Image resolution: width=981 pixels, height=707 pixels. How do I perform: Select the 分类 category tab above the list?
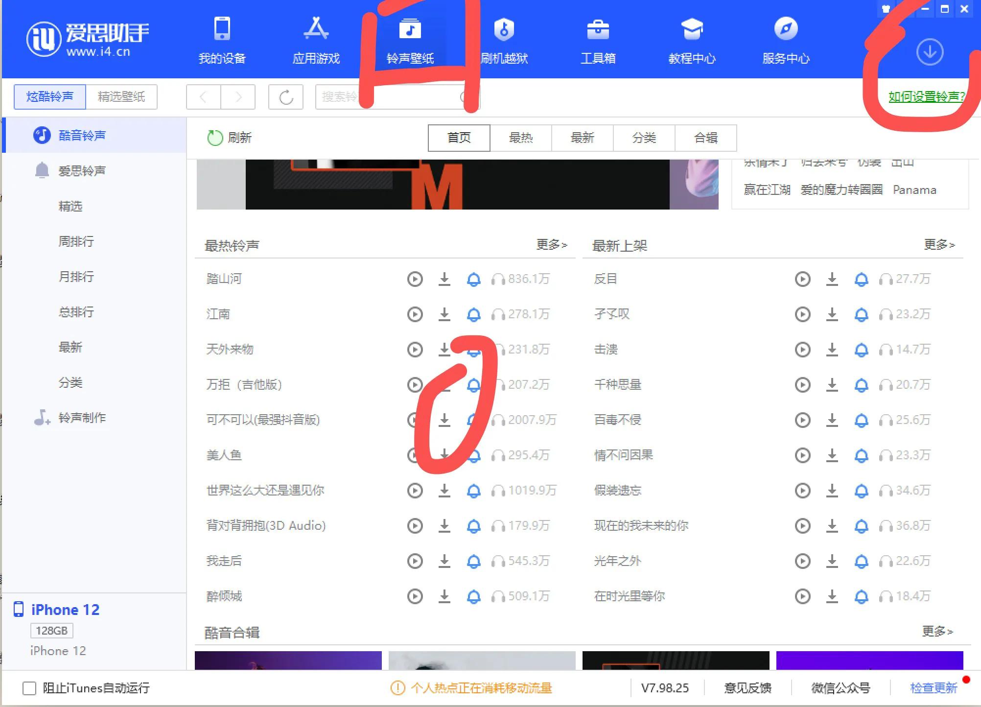click(x=644, y=138)
